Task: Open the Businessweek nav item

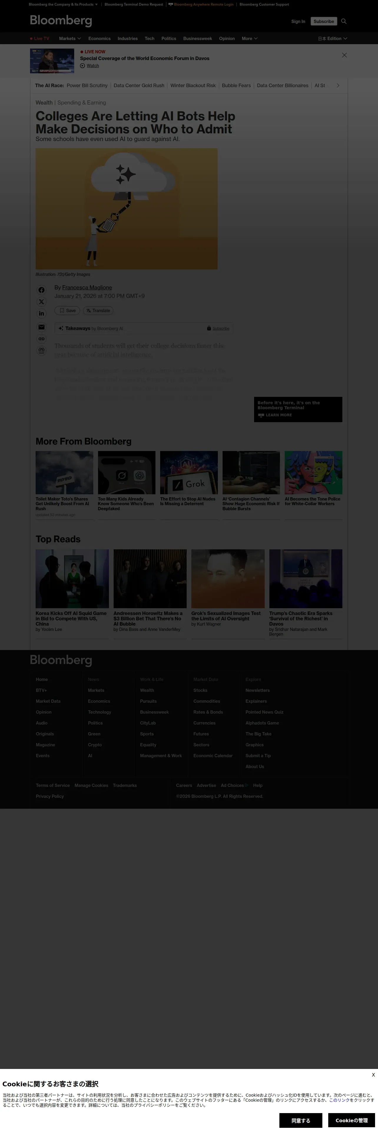Action: (198, 39)
